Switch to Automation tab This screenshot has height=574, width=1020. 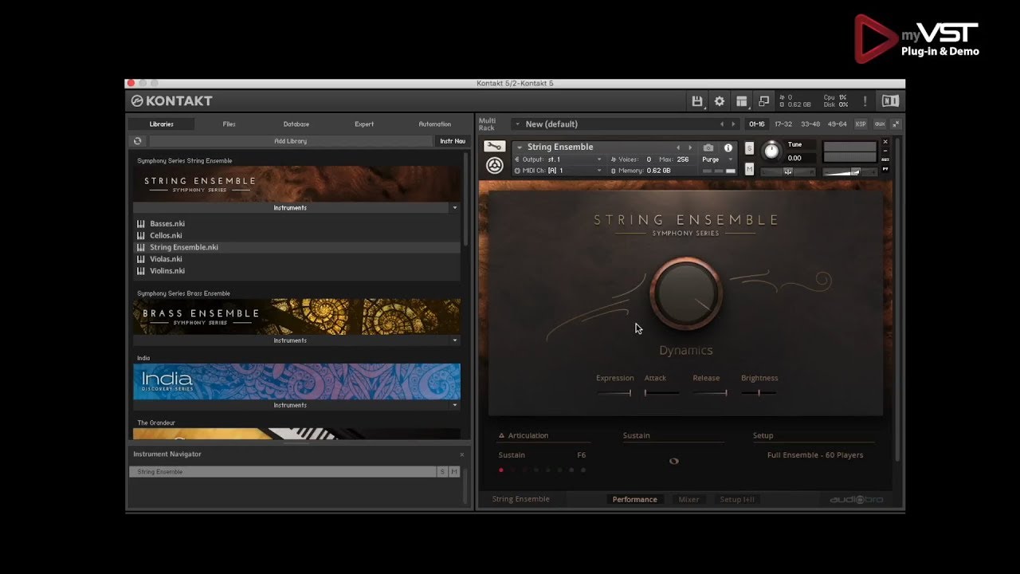[435, 124]
